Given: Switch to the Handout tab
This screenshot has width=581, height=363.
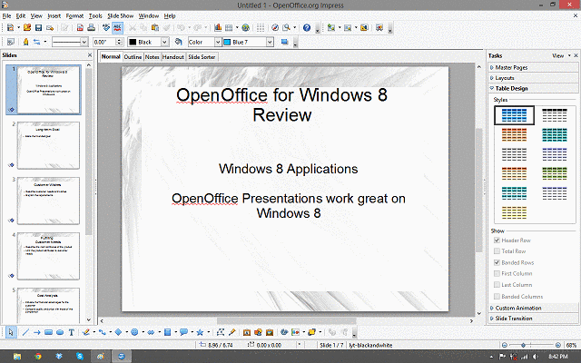Looking at the screenshot, I should 173,57.
